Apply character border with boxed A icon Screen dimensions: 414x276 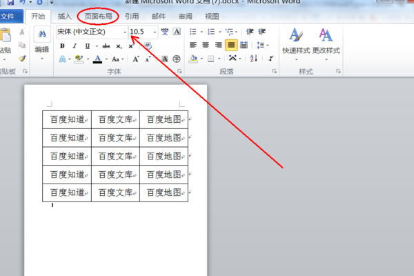177,32
